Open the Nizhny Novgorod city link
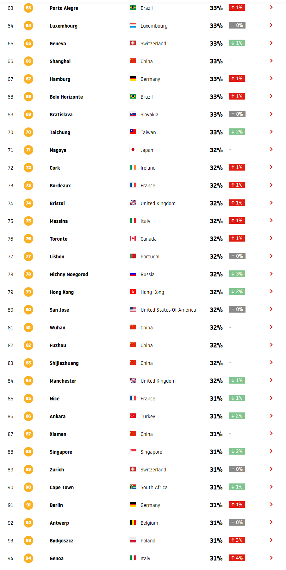Screen dimensions: 286x570 point(69,275)
